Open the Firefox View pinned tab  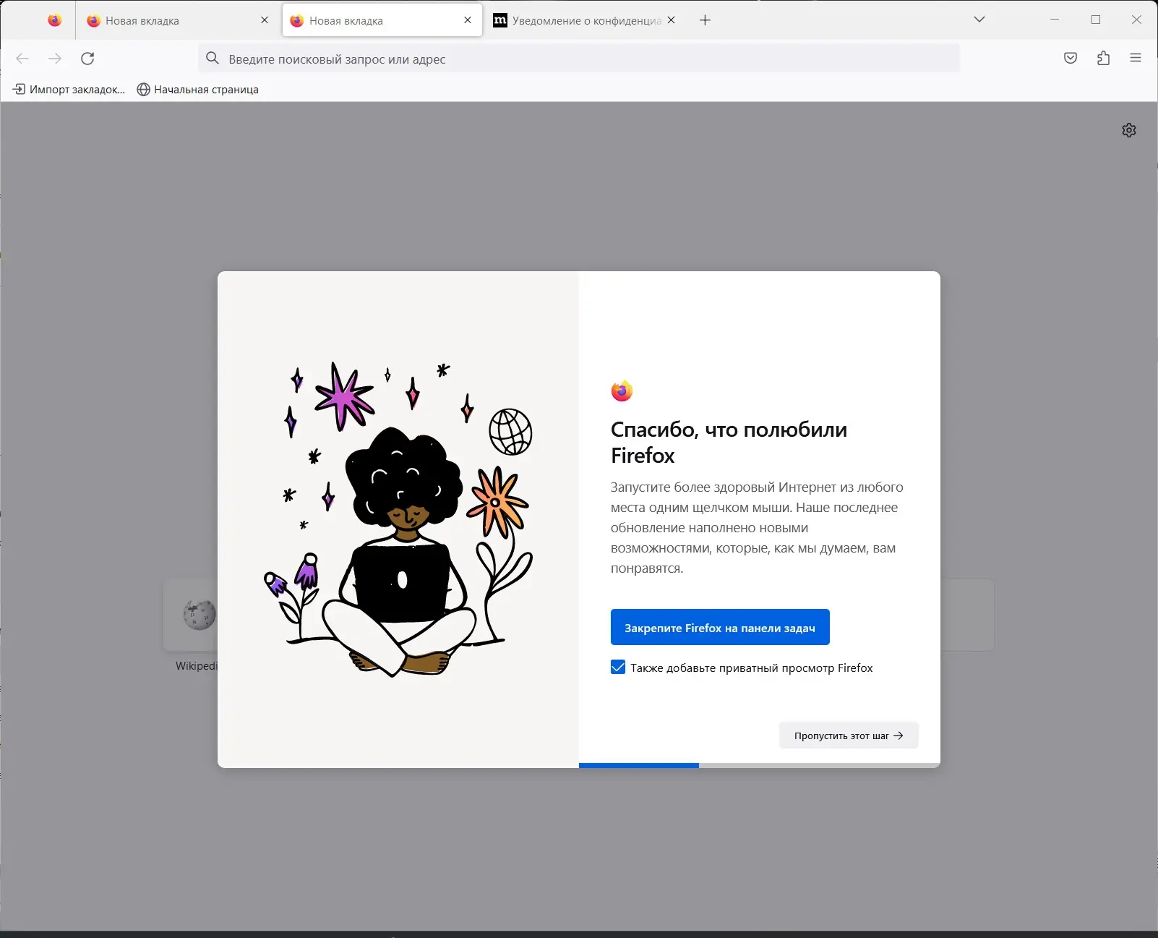click(x=54, y=20)
